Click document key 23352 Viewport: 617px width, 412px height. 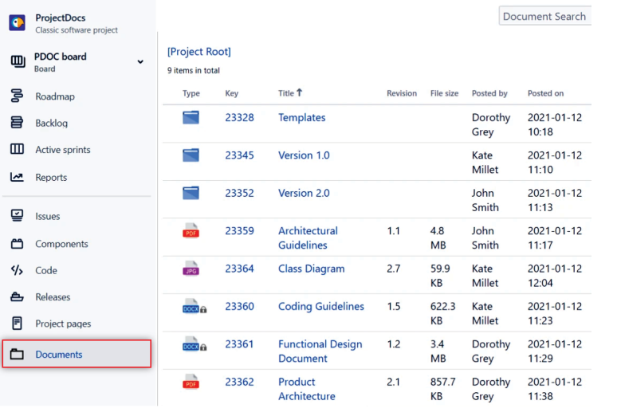pos(240,193)
